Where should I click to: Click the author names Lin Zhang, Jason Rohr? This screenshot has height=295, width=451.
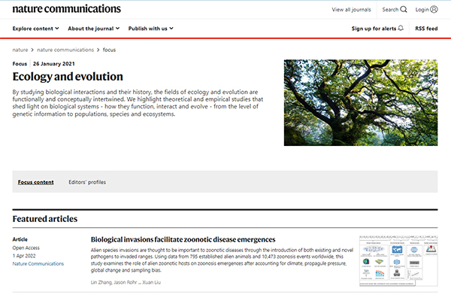point(114,282)
